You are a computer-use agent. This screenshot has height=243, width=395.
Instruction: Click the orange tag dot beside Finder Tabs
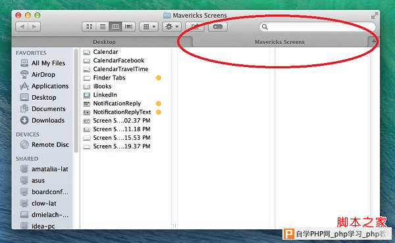(x=159, y=77)
